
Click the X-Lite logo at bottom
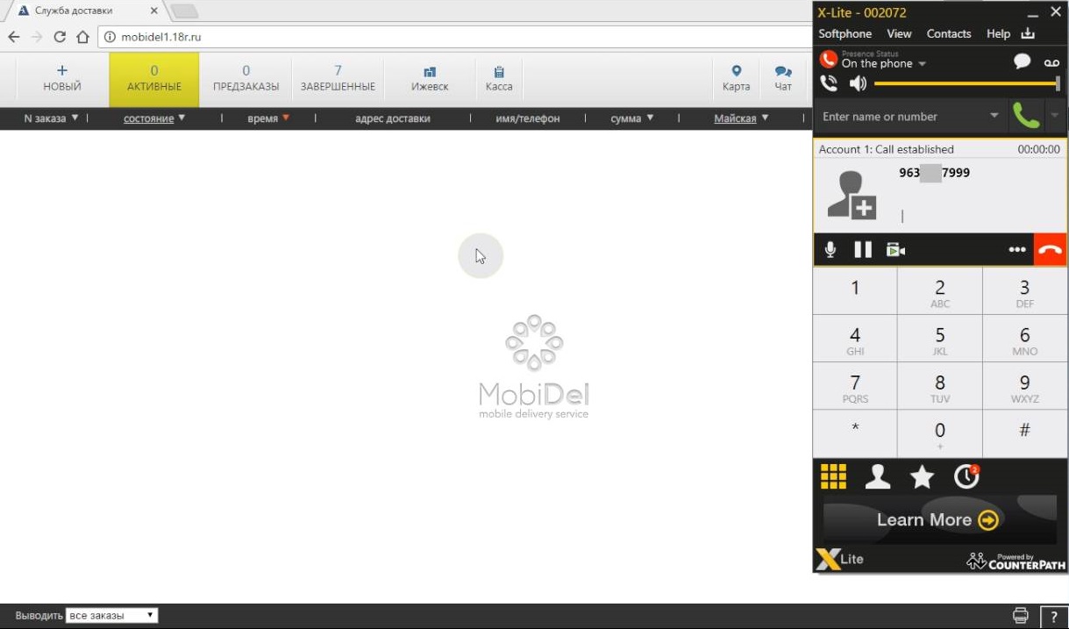pos(840,559)
